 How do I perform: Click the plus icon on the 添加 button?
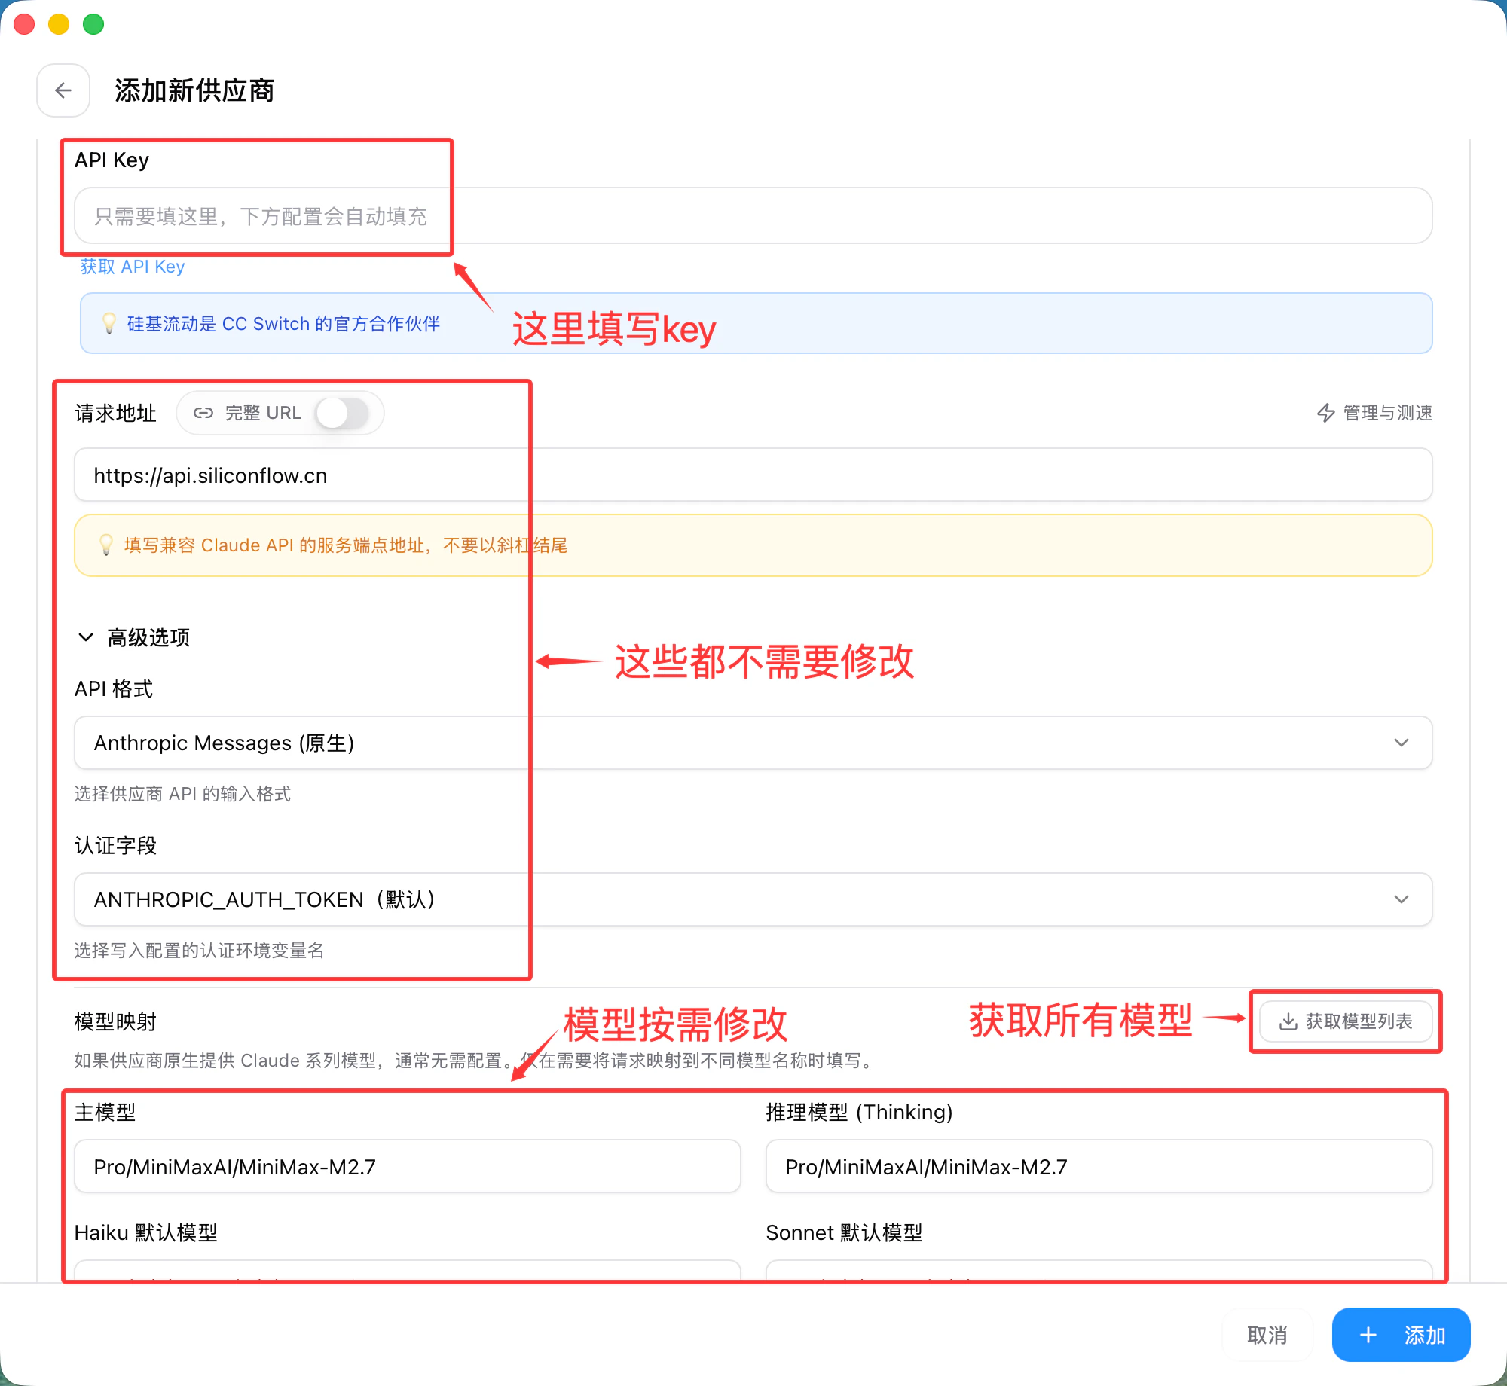(1368, 1335)
